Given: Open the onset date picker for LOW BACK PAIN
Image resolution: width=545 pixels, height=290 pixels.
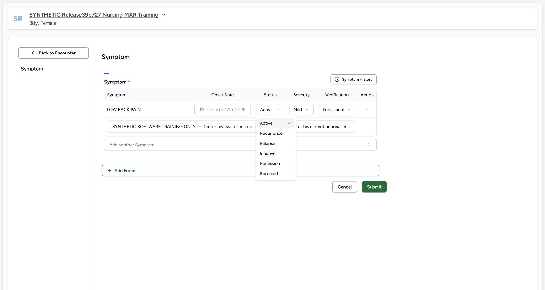Looking at the screenshot, I should pos(223,110).
